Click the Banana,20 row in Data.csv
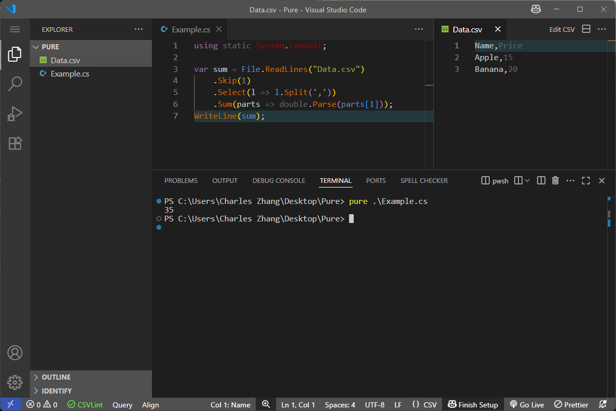This screenshot has width=616, height=411. [496, 69]
